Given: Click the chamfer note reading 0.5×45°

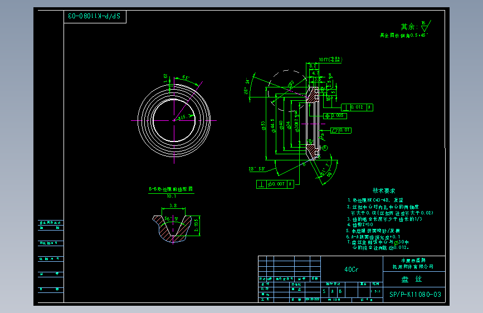Looking at the screenshot, I should pos(404,36).
